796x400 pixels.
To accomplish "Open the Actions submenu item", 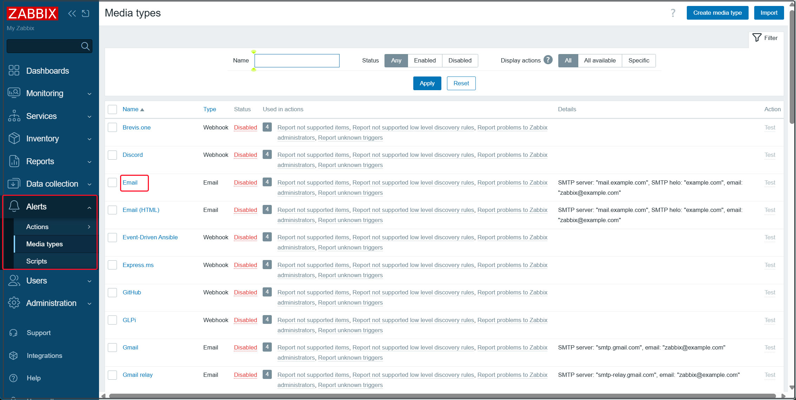I will tap(38, 227).
